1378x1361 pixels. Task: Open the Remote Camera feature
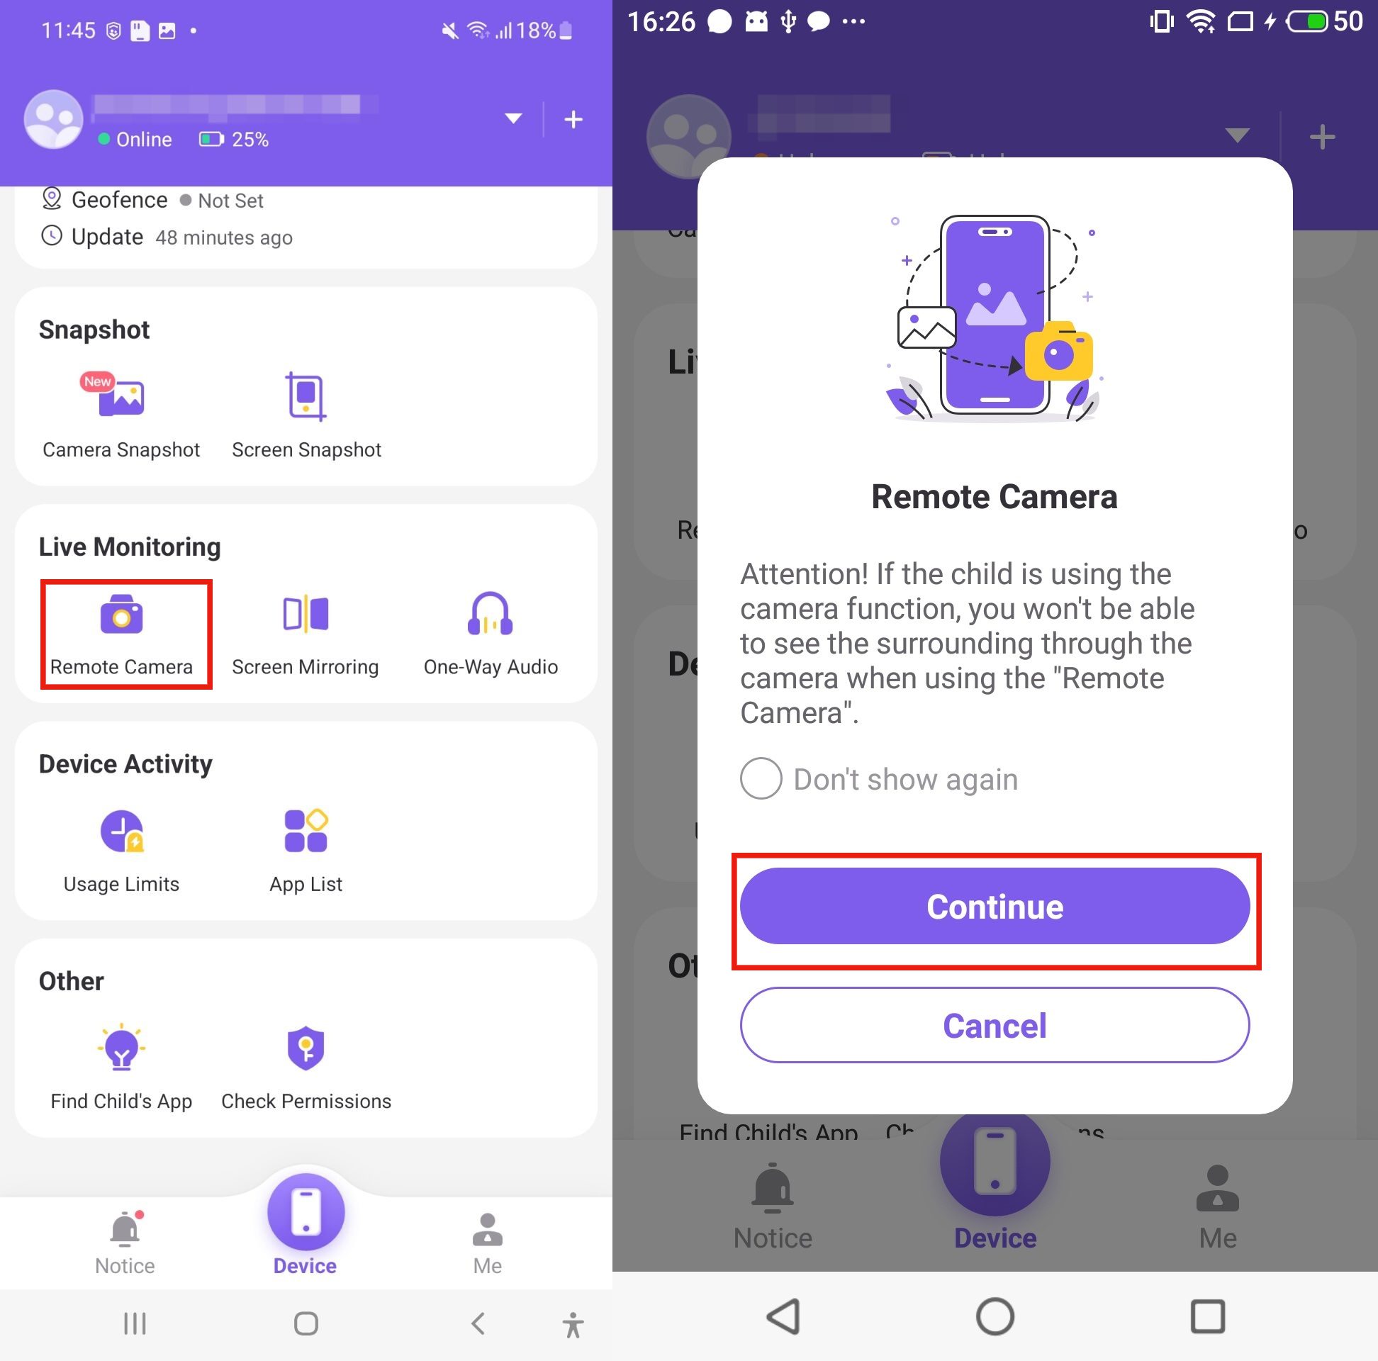(121, 631)
